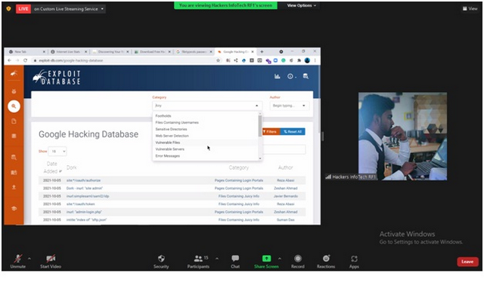
Task: Open Zoom Reactions
Action: point(326,261)
